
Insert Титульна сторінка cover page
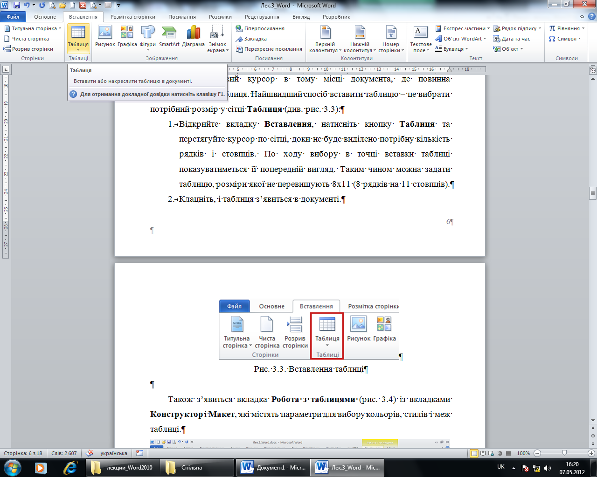coord(32,28)
